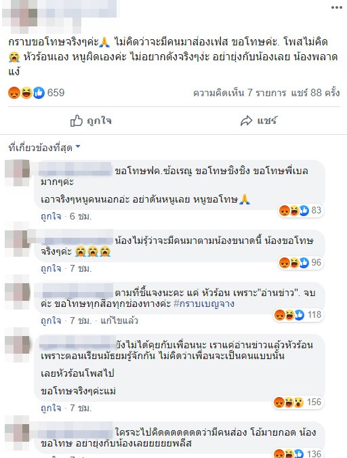View reactions on the comment with 136
347x458 pixels.
pos(298,454)
